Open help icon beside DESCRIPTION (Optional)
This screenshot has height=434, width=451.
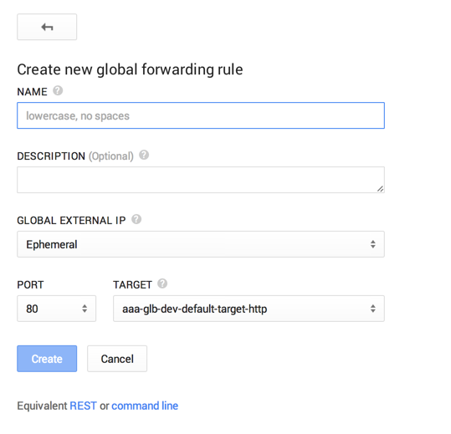tap(144, 155)
